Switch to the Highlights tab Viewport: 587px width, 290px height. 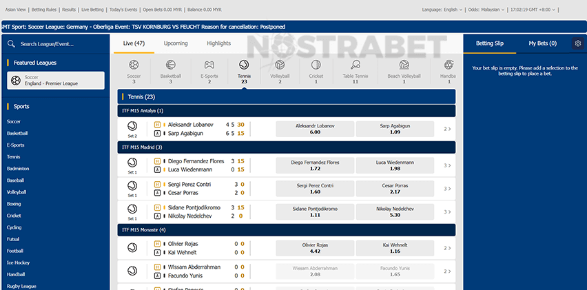click(218, 43)
